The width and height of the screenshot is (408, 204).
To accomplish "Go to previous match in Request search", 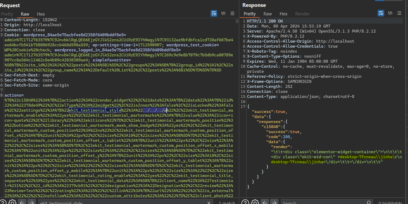I will point(22,202).
